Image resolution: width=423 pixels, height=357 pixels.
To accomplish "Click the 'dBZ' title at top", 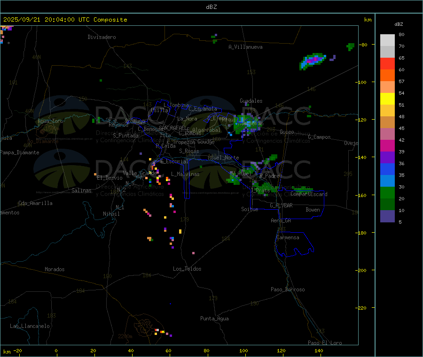I will pos(211,7).
